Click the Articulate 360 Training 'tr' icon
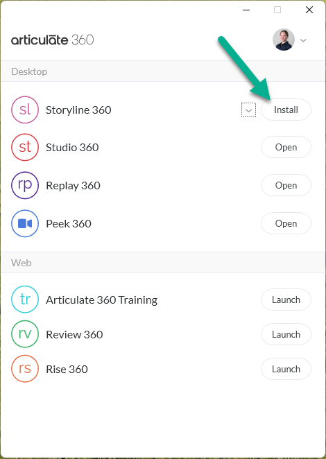 [25, 300]
